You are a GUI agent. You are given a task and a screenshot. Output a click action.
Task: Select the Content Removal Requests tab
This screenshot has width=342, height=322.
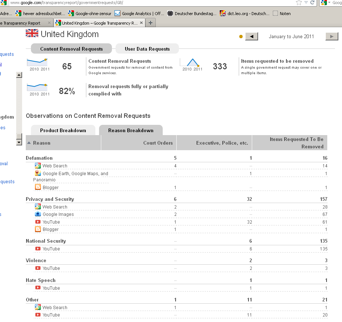coord(71,49)
